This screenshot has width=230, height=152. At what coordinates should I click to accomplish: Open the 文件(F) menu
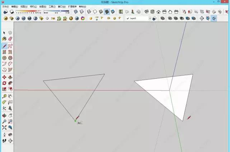pyautogui.click(x=5, y=6)
